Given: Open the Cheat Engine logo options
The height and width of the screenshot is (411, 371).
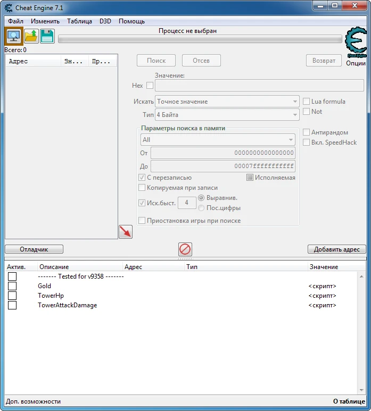Looking at the screenshot, I should tap(356, 43).
